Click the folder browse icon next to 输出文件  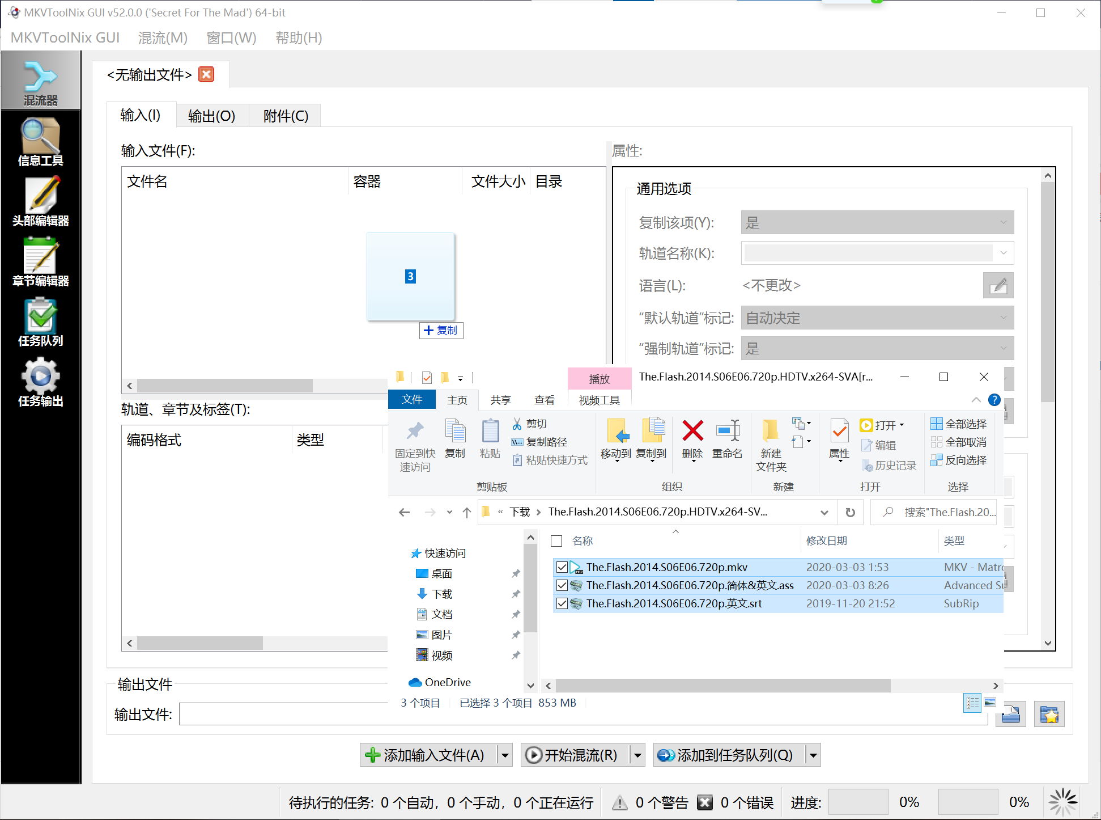pyautogui.click(x=1011, y=713)
